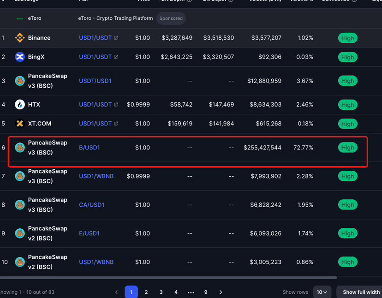Click the $3,287,649 depth value for Binance
Viewport: 382px width, 298px height.
(177, 38)
